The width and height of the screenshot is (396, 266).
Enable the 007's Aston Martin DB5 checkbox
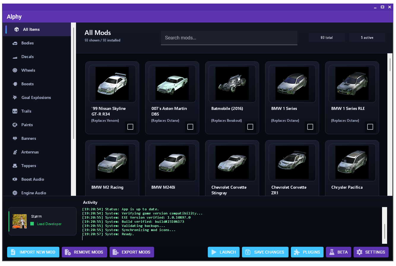pos(190,127)
